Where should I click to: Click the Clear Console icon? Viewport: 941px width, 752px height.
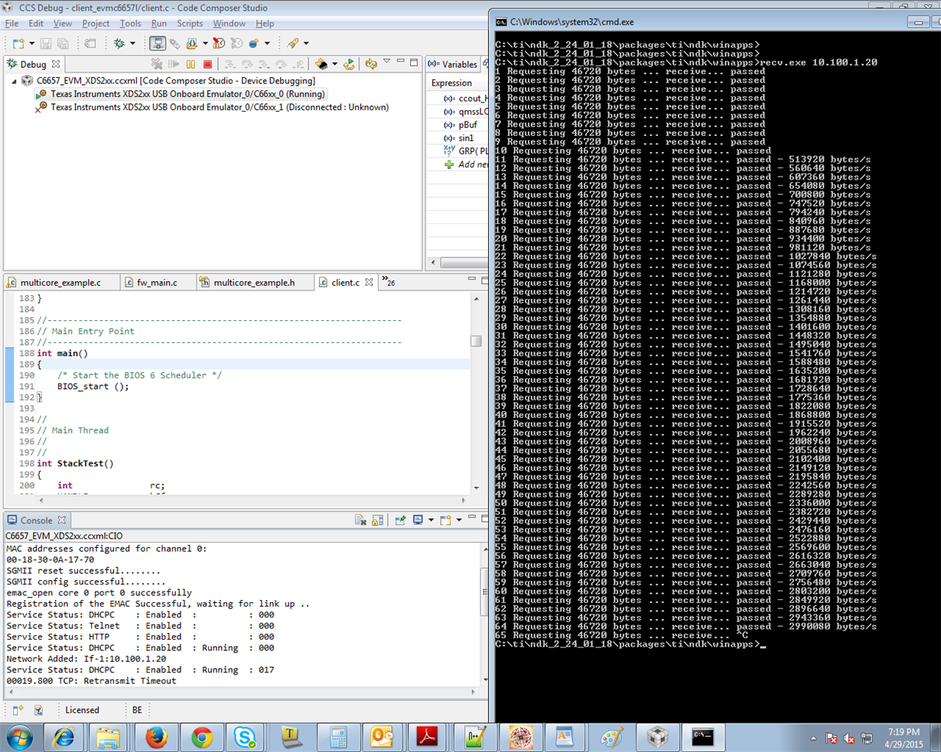coord(360,520)
